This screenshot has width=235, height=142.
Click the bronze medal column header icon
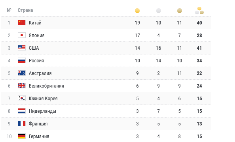tap(179, 11)
